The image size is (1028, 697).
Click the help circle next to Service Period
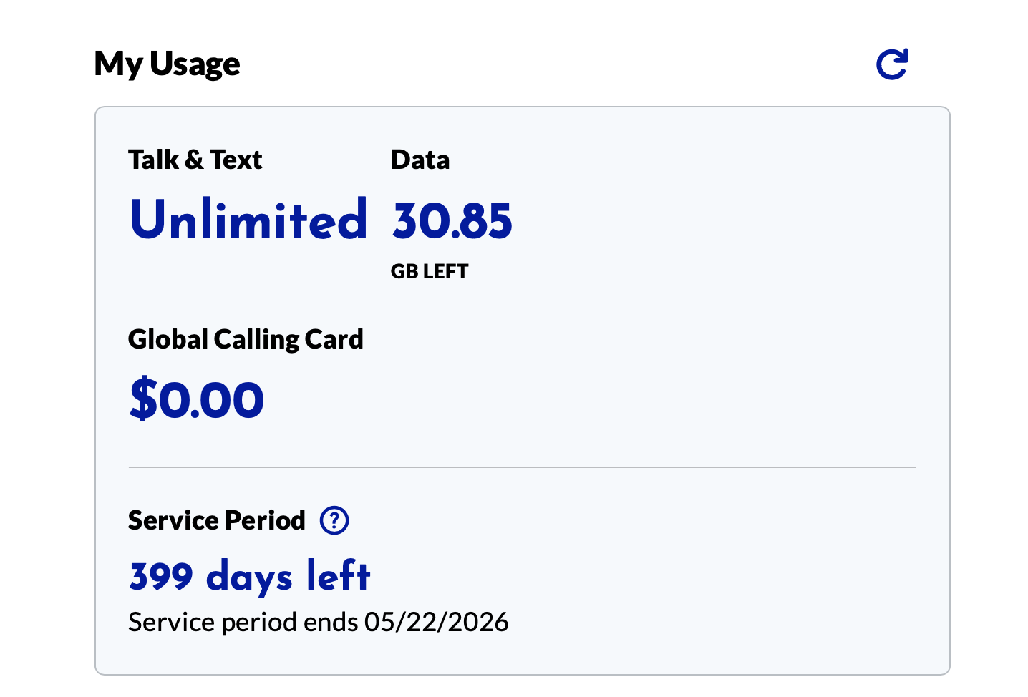(x=334, y=521)
